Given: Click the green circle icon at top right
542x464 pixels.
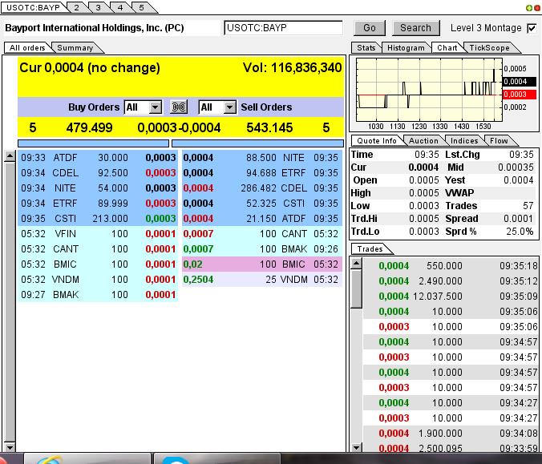Looking at the screenshot, I should tap(528, 8).
